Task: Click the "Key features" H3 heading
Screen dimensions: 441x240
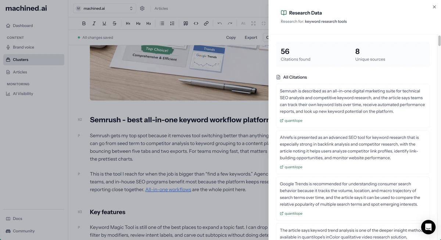Action: coord(108,212)
